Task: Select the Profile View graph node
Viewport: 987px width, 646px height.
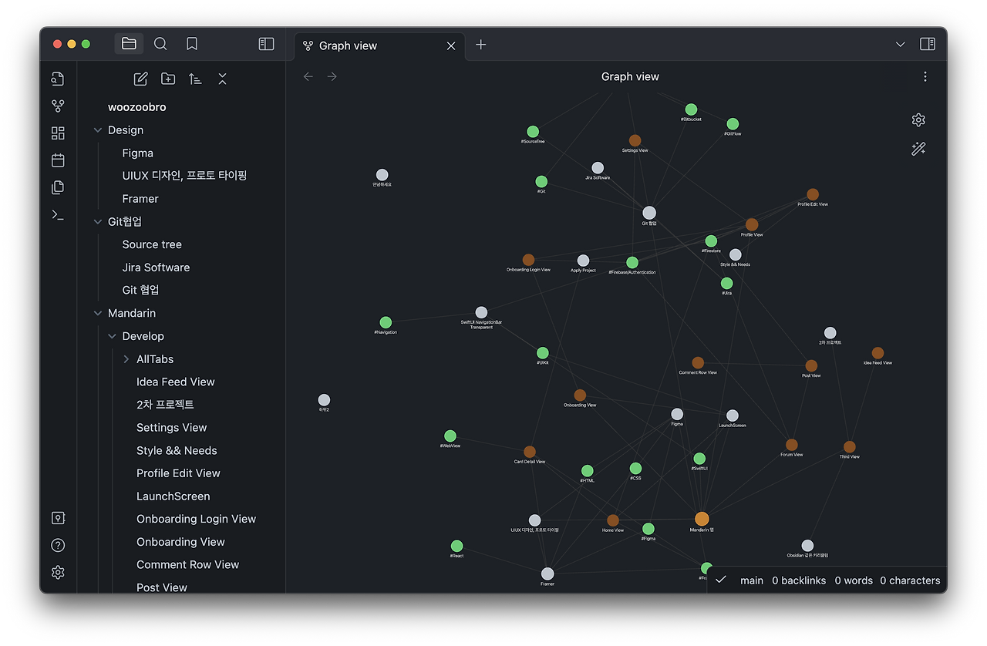Action: point(752,224)
